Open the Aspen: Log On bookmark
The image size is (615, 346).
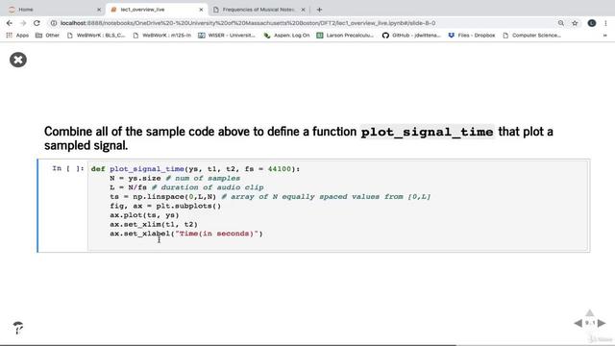pyautogui.click(x=286, y=36)
